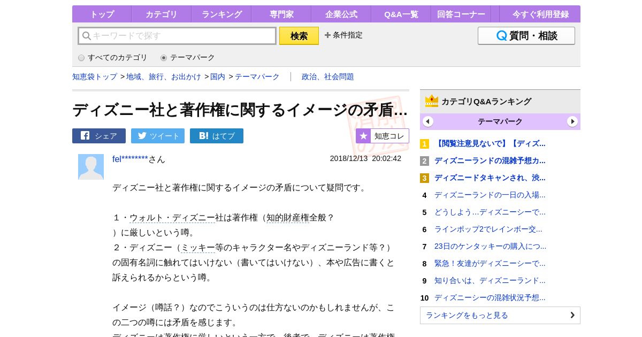Open the 回答コーナー tab
This screenshot has width=642, height=337.
click(x=461, y=14)
